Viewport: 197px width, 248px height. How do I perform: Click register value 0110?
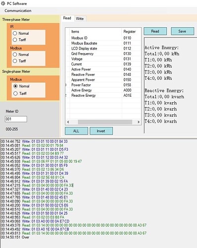click(x=127, y=38)
